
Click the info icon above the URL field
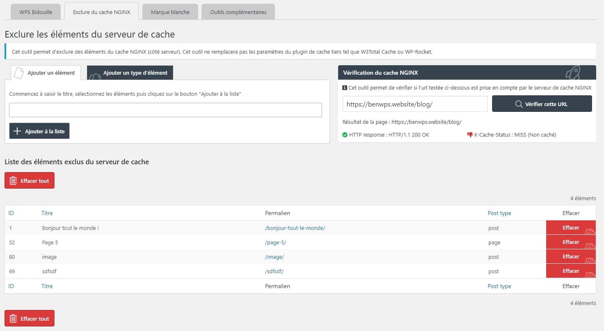click(x=345, y=87)
